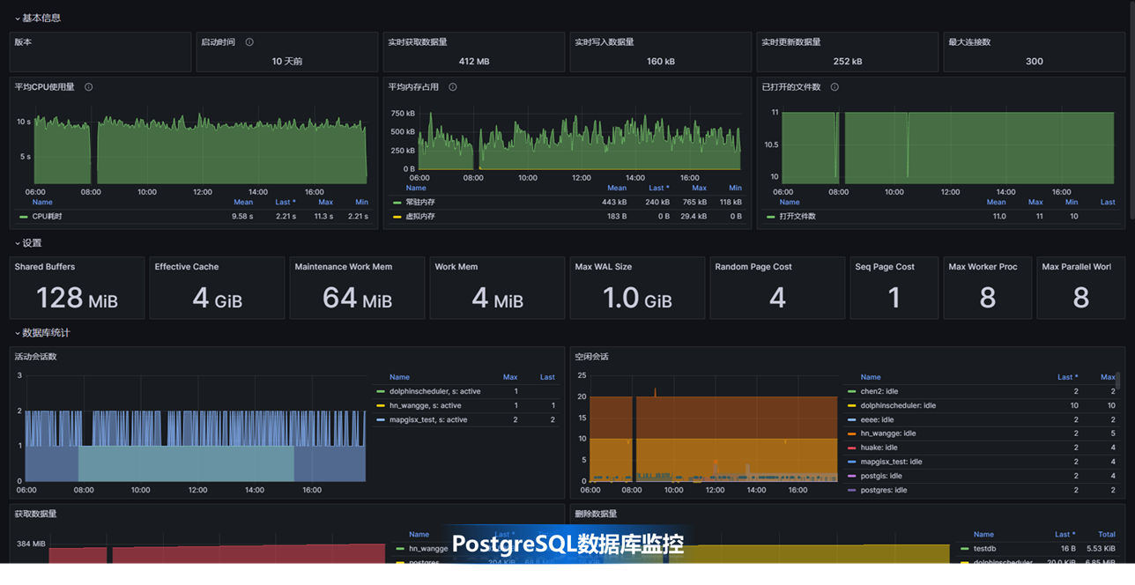Sort the 平均内存占用 legend by Max
The width and height of the screenshot is (1135, 585).
point(700,188)
